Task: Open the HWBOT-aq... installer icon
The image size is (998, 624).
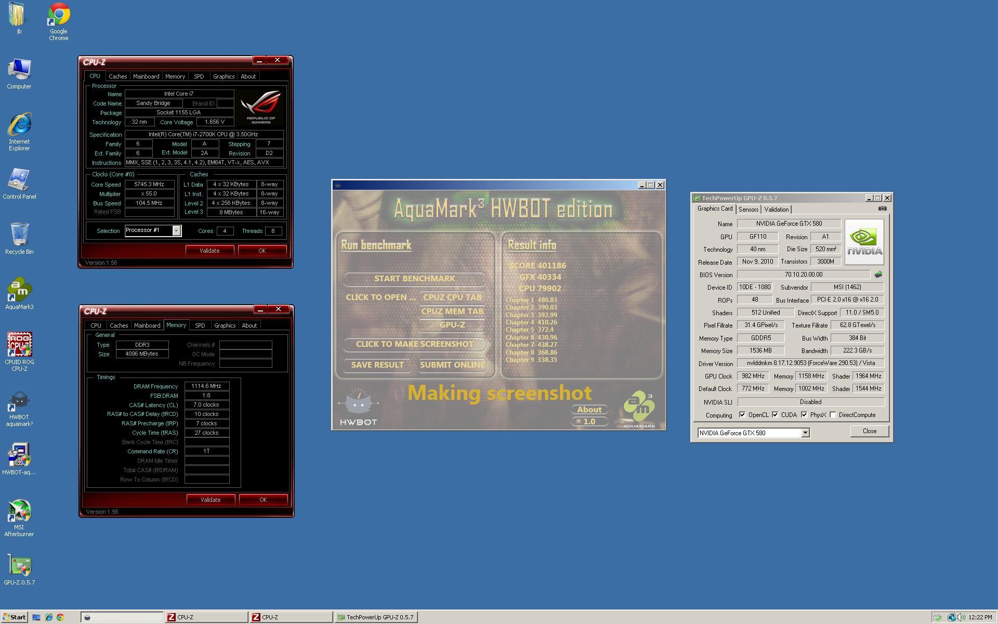Action: click(x=19, y=459)
